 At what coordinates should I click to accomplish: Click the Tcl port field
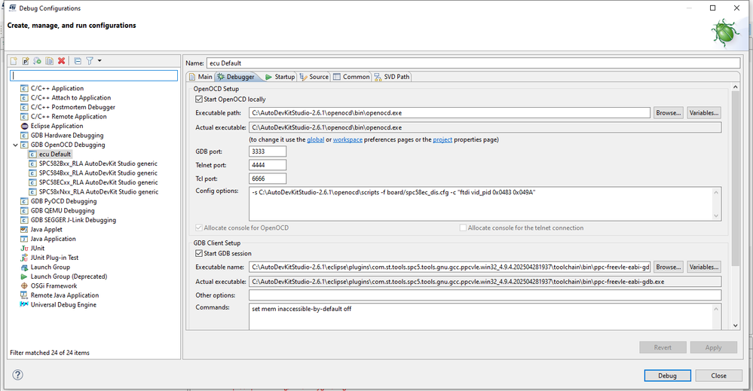268,178
